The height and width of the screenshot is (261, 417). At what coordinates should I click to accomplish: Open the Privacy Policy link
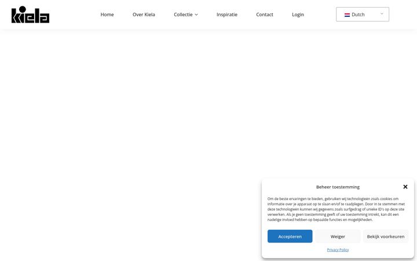[338, 249]
